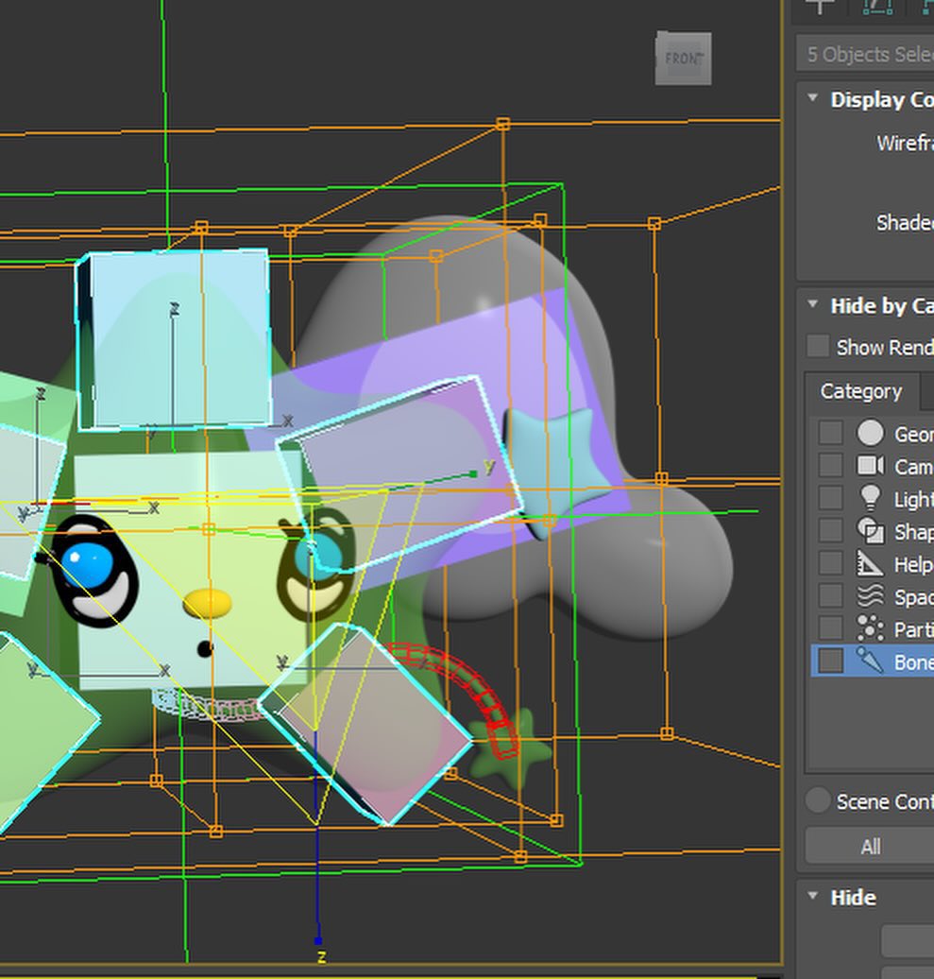Screen dimensions: 934x979
Task: Toggle the Cameras hide checkbox
Action: click(830, 465)
